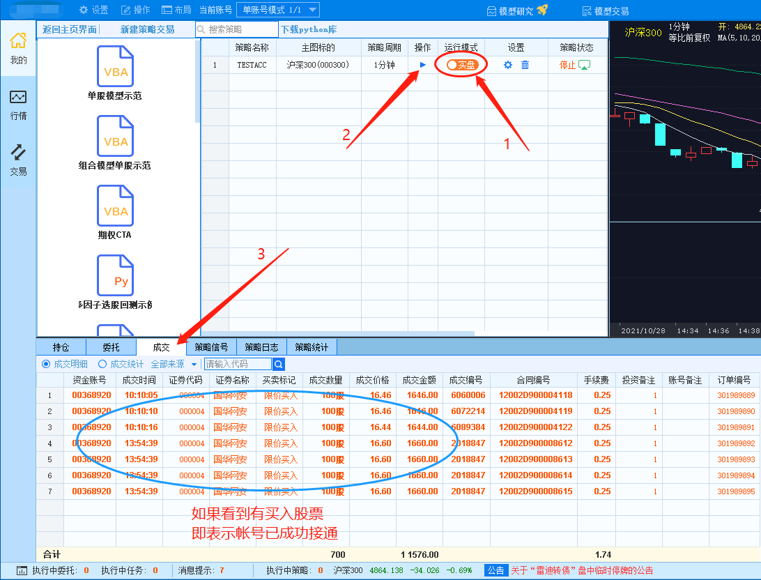Click the 沪深300(000300) cell

[x=318, y=65]
